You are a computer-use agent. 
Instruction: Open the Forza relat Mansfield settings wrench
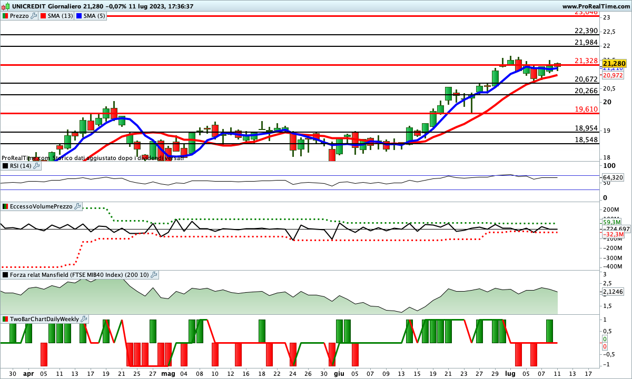coord(154,275)
